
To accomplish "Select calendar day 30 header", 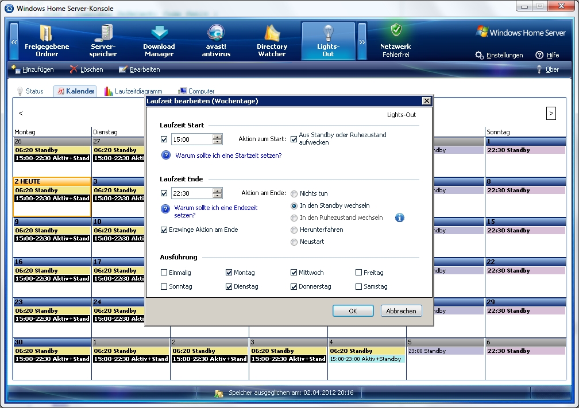I will pyautogui.click(x=52, y=342).
